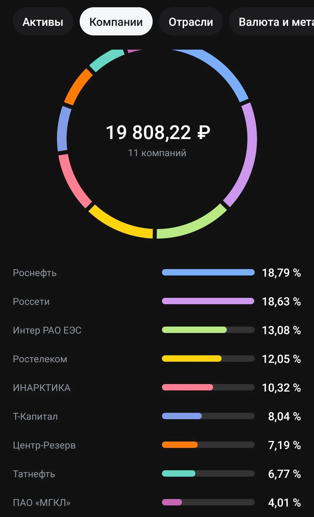Tap the teal Татнефть donut segment
The width and height of the screenshot is (314, 517).
[106, 60]
